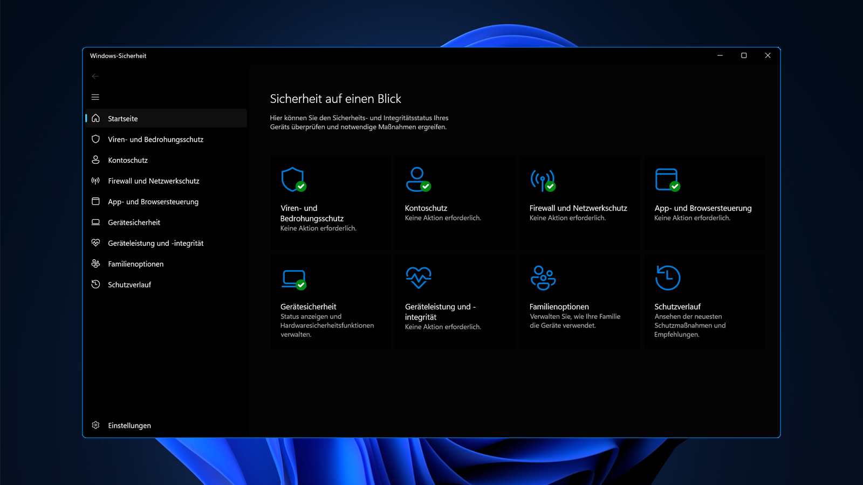Click the large family icon on Familienoptionen card

[543, 278]
